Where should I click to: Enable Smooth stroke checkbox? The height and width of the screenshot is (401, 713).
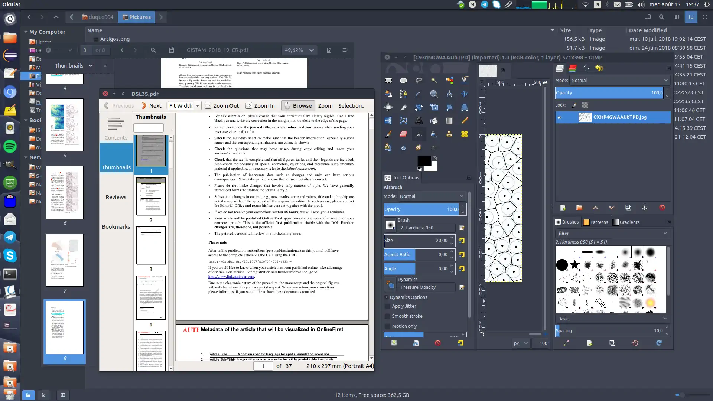click(x=387, y=316)
